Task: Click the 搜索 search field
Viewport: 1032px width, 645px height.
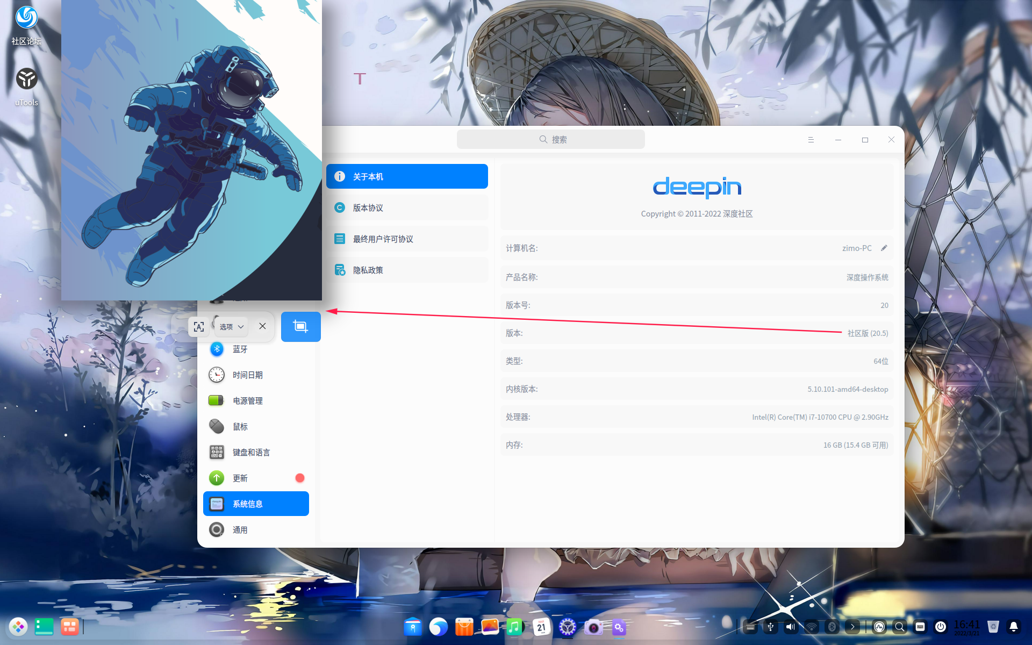Action: click(551, 140)
